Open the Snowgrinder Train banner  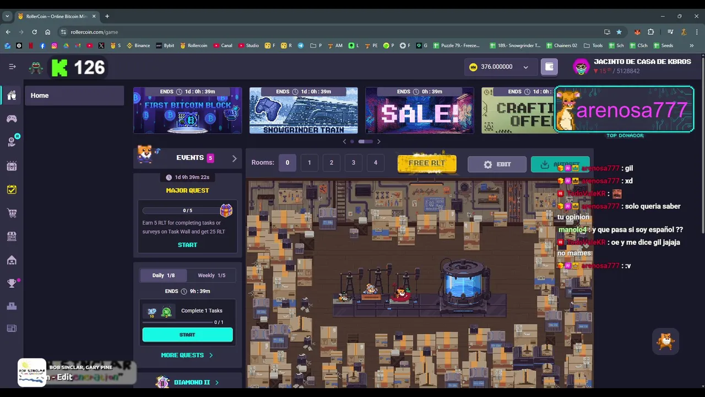pos(303,110)
